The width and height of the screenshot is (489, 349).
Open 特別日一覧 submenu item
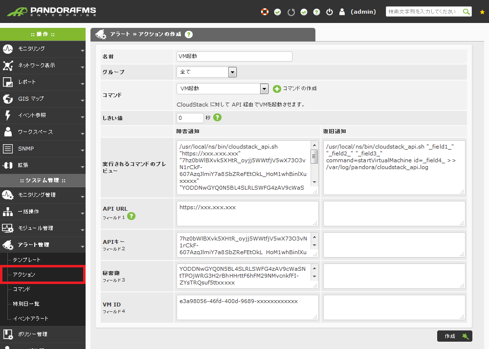[x=26, y=304]
